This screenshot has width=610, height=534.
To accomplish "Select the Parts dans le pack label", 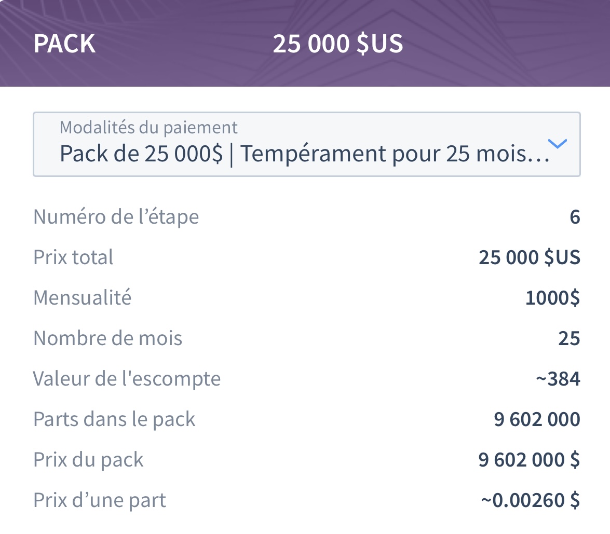I will [114, 419].
